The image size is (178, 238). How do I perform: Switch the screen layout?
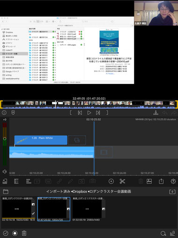[x=149, y=181]
